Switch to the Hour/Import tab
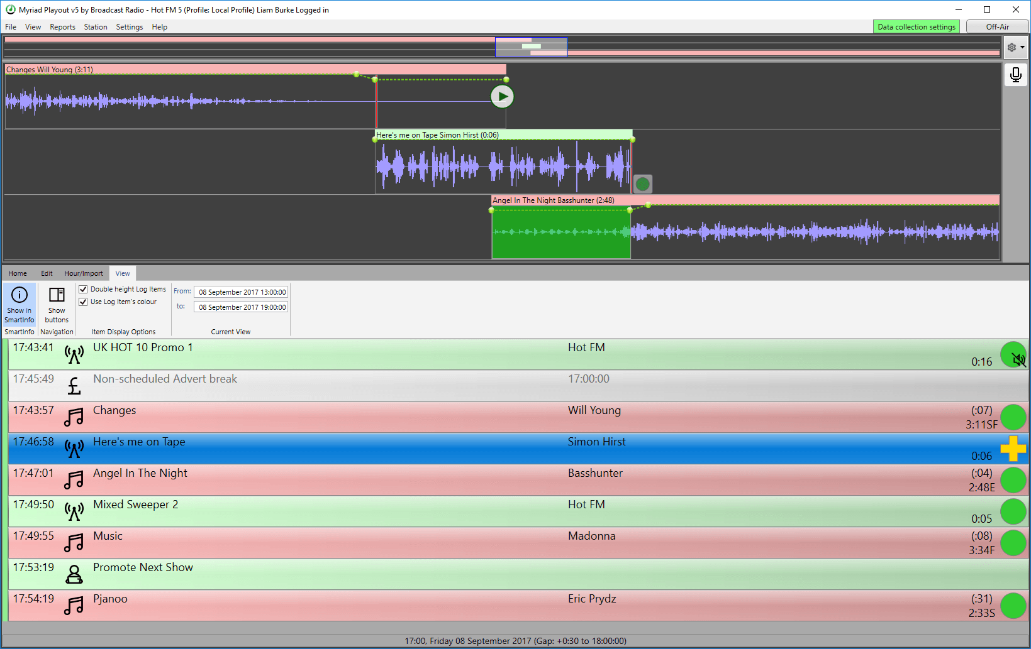This screenshot has height=649, width=1031. [84, 273]
